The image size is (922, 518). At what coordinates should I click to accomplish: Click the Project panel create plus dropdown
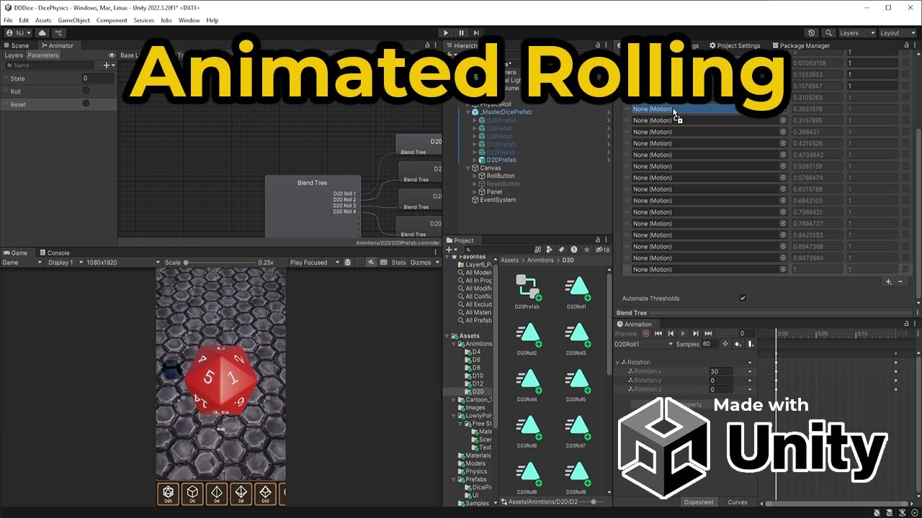pyautogui.click(x=452, y=250)
